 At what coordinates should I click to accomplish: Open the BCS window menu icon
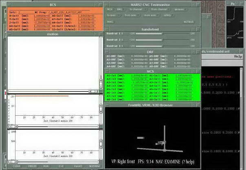coord(9,4)
